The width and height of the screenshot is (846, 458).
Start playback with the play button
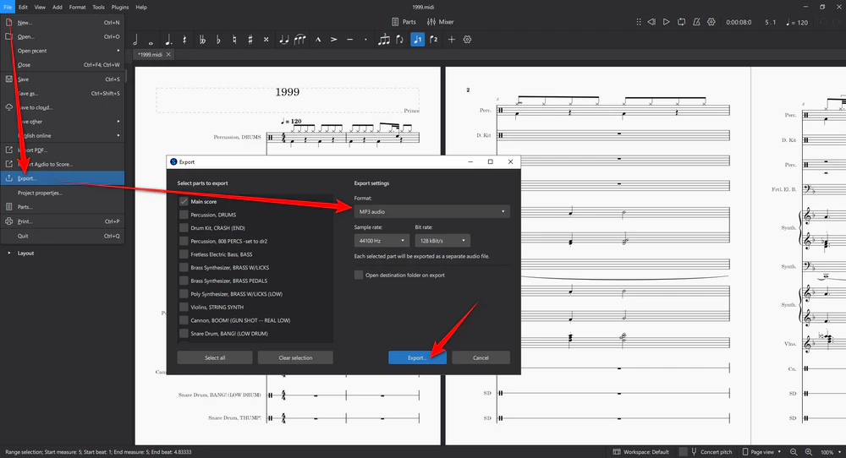click(x=667, y=22)
